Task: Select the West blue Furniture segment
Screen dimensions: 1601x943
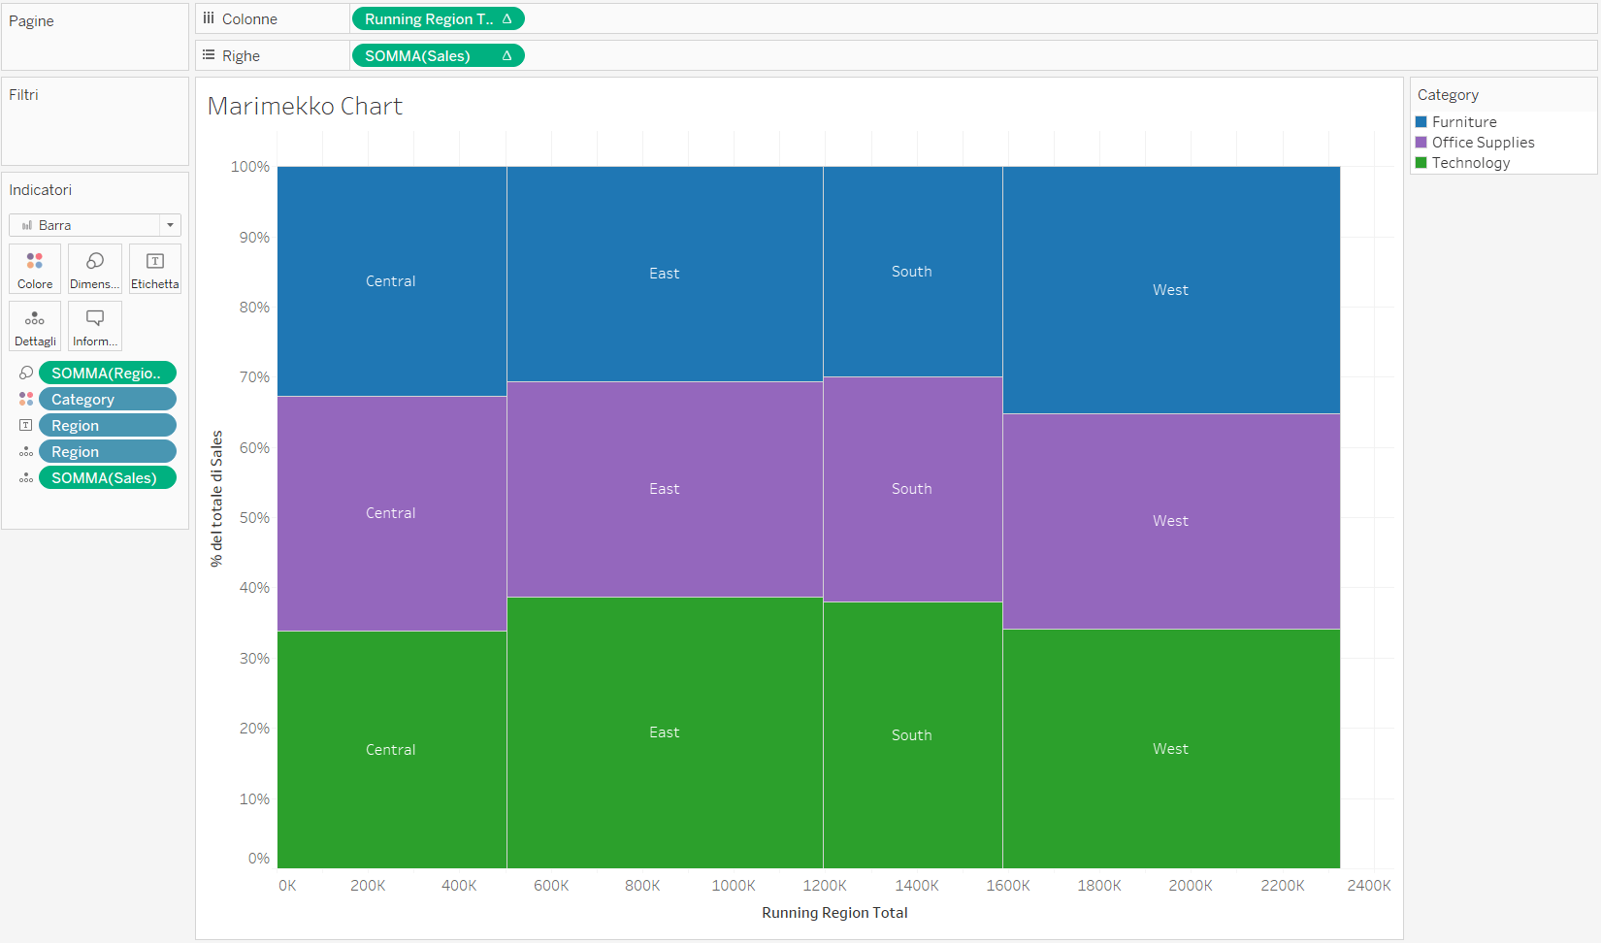Action: click(1170, 288)
